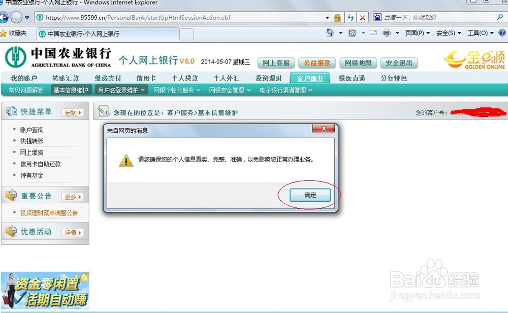
Task: Click the 重要公告 panel icon
Action: [x=11, y=196]
